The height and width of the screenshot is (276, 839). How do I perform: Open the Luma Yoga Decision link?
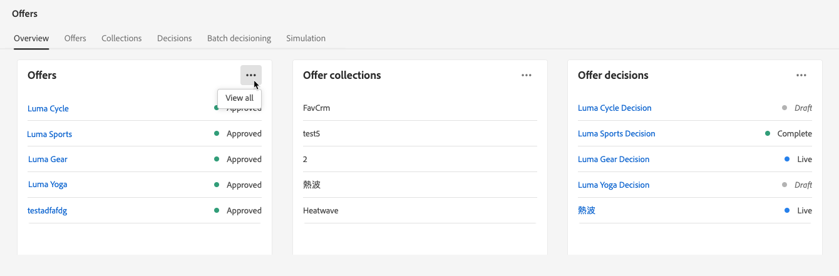[x=614, y=185]
